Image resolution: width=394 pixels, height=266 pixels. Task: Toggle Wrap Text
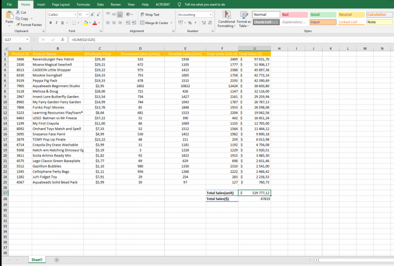(x=150, y=15)
